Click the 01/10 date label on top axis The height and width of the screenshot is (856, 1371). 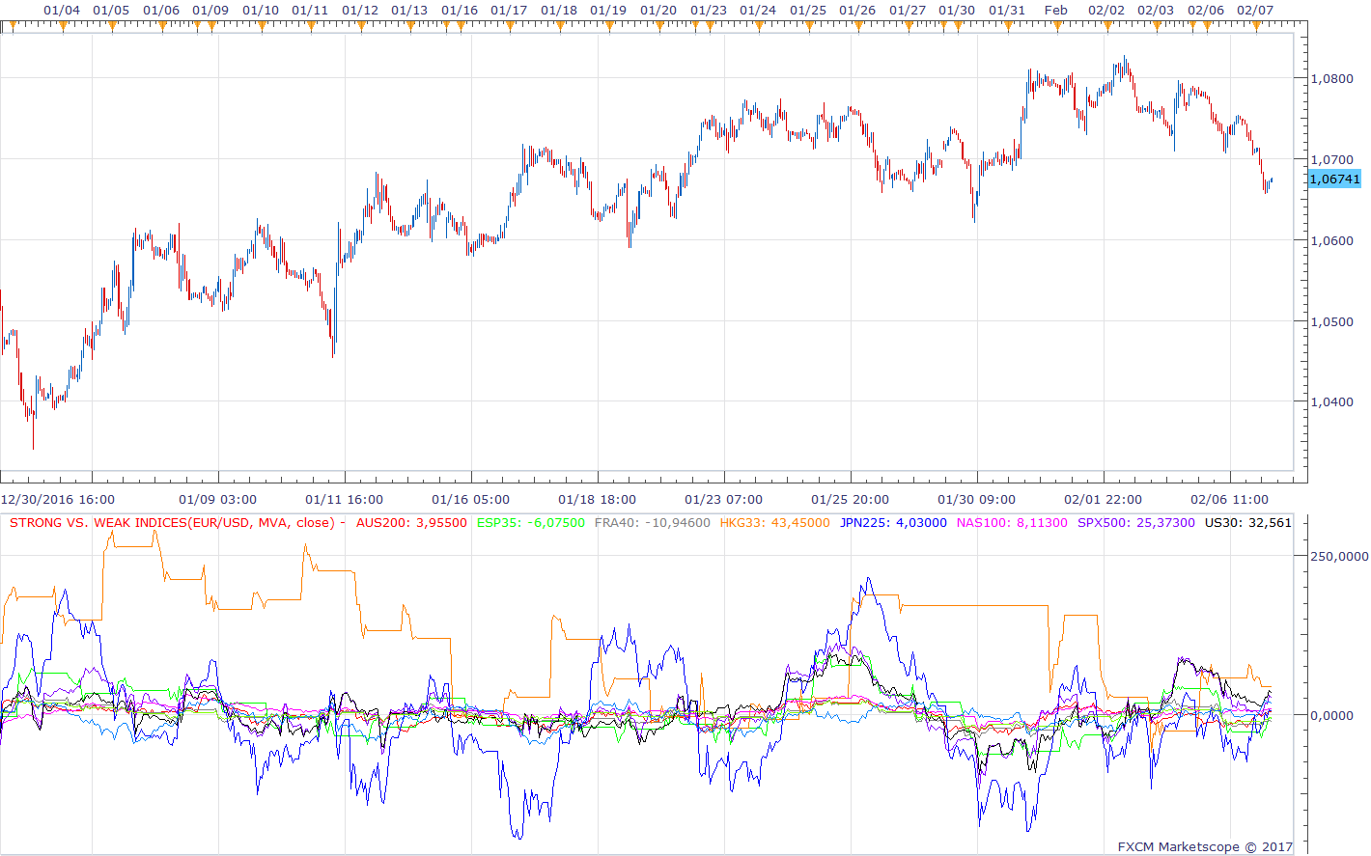click(x=261, y=10)
